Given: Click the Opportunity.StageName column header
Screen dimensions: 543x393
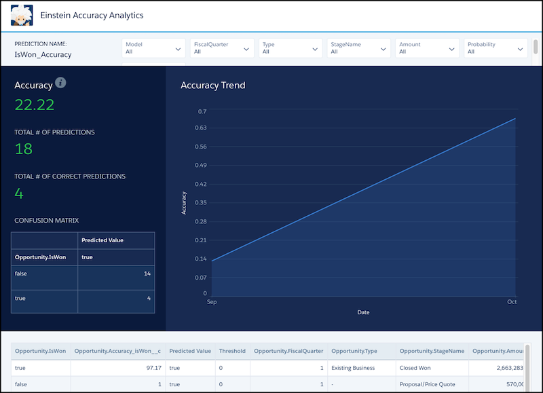Looking at the screenshot, I should tap(432, 351).
